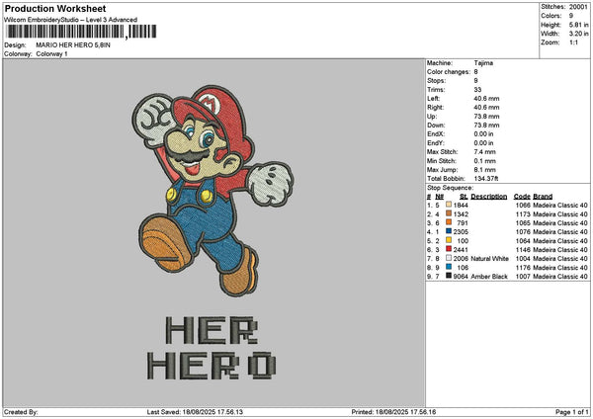Click the Colorway 1 value
593x419 pixels.
[51, 54]
